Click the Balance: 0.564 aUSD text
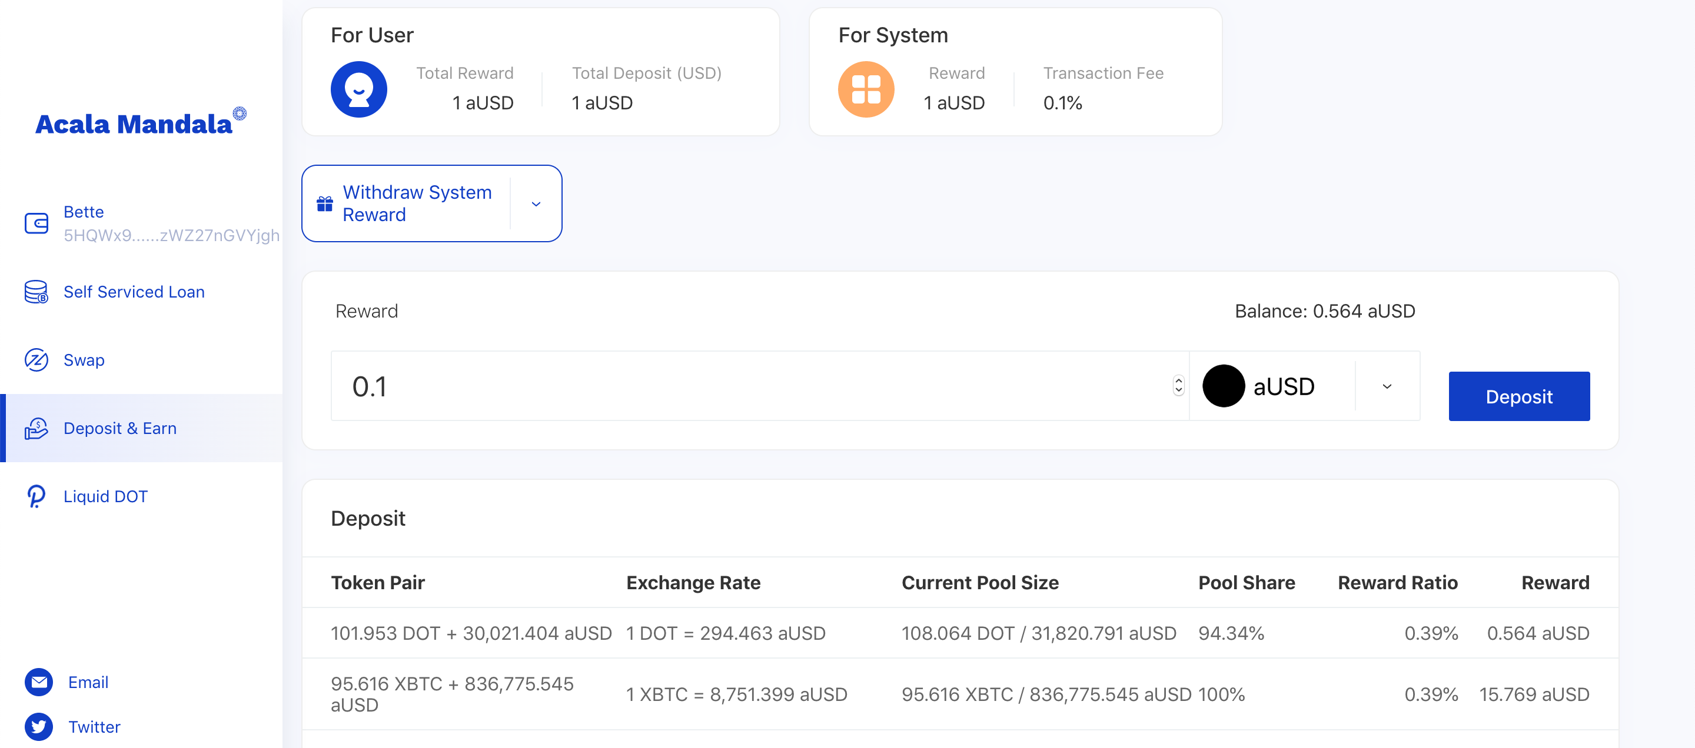Image resolution: width=1695 pixels, height=748 pixels. click(x=1325, y=311)
